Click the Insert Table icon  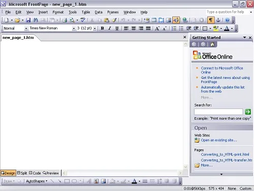(x=154, y=20)
